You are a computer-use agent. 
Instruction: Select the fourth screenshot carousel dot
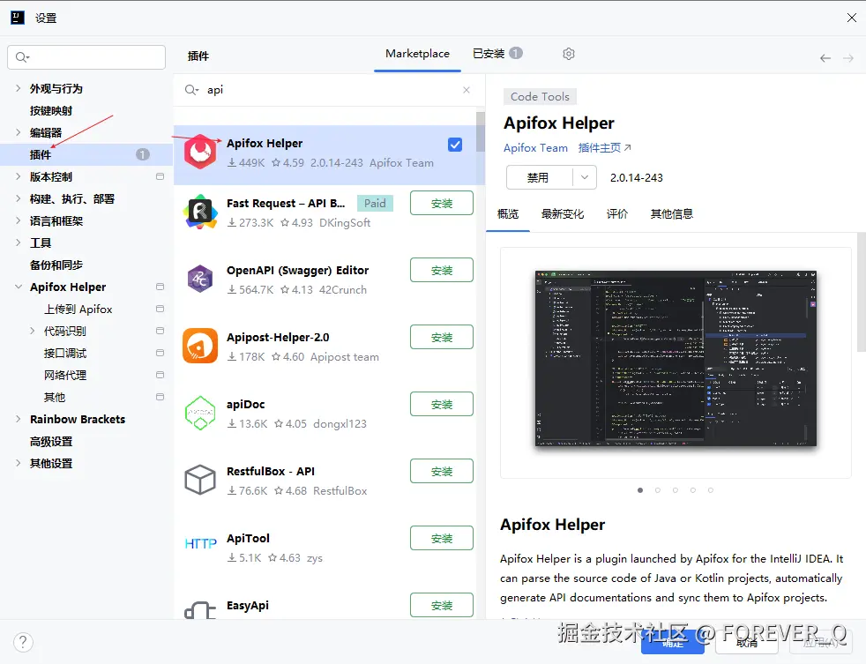point(693,490)
